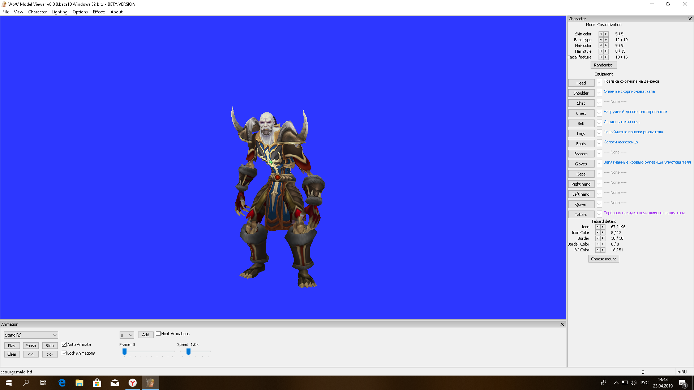The image size is (694, 390).
Task: Click previous arrow for Facial feature
Action: tap(601, 57)
